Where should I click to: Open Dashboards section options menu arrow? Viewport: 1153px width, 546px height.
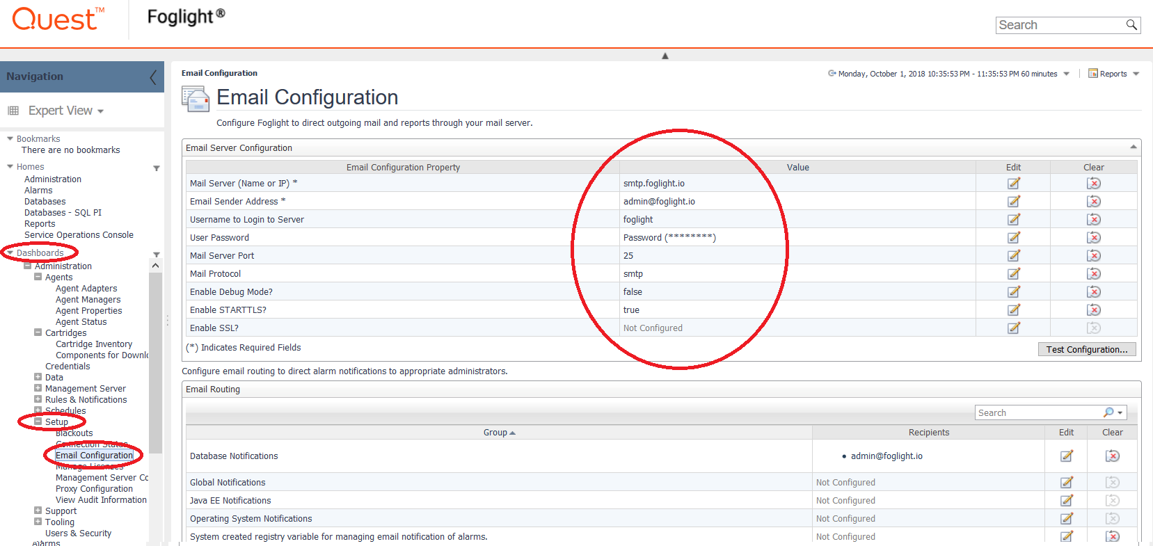(x=157, y=255)
